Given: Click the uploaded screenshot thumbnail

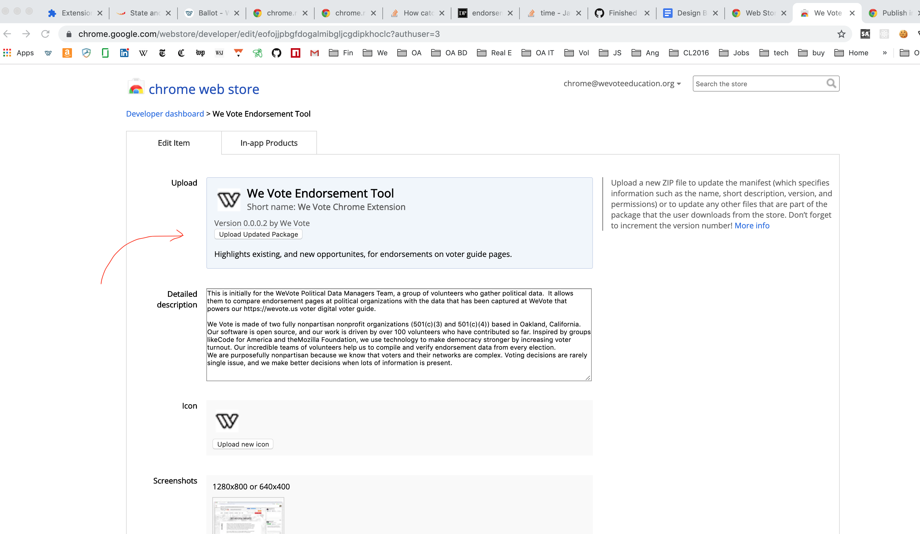Looking at the screenshot, I should (x=248, y=516).
